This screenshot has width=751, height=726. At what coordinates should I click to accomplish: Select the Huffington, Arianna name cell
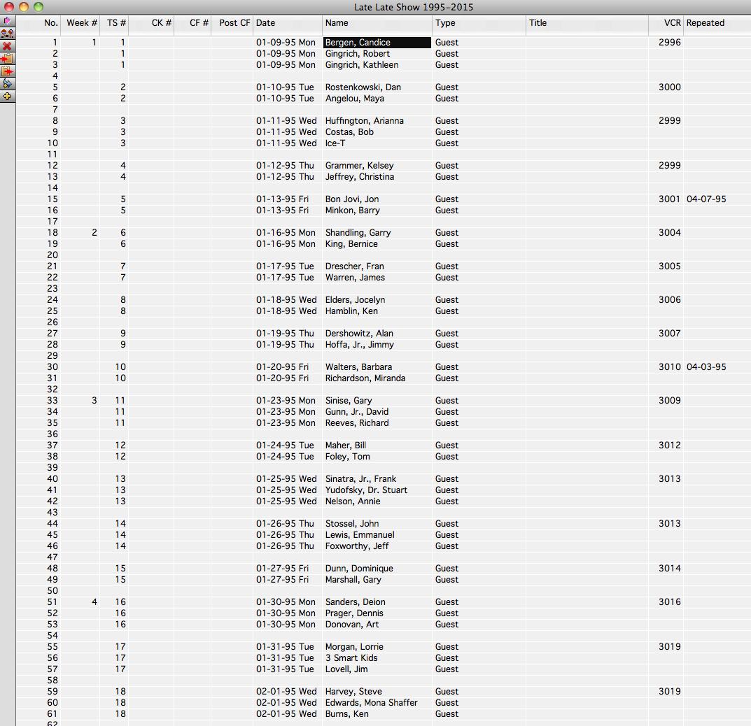click(x=377, y=120)
